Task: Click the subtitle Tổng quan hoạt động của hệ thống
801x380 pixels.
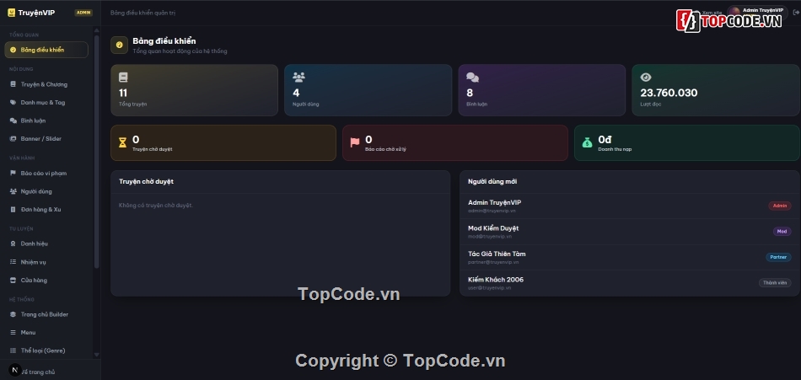Action: 180,51
